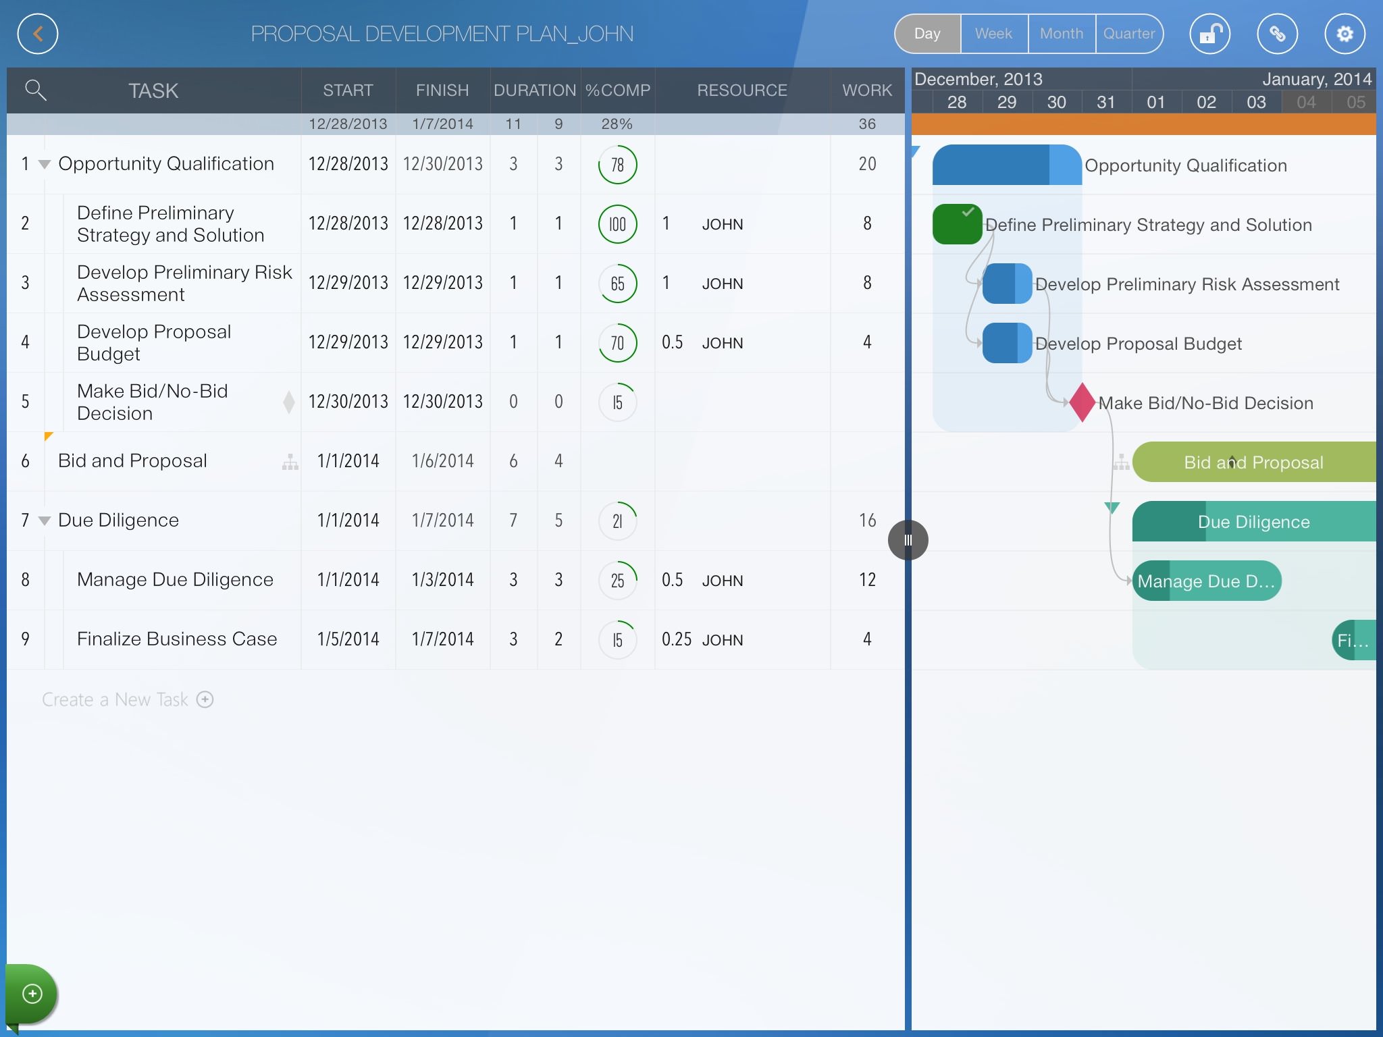Tap the green add button in corner
Screen dimensions: 1383x1037
[32, 994]
